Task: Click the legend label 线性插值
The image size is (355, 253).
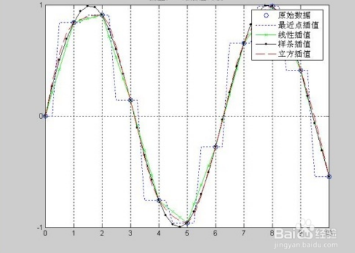Action: pyautogui.click(x=294, y=35)
